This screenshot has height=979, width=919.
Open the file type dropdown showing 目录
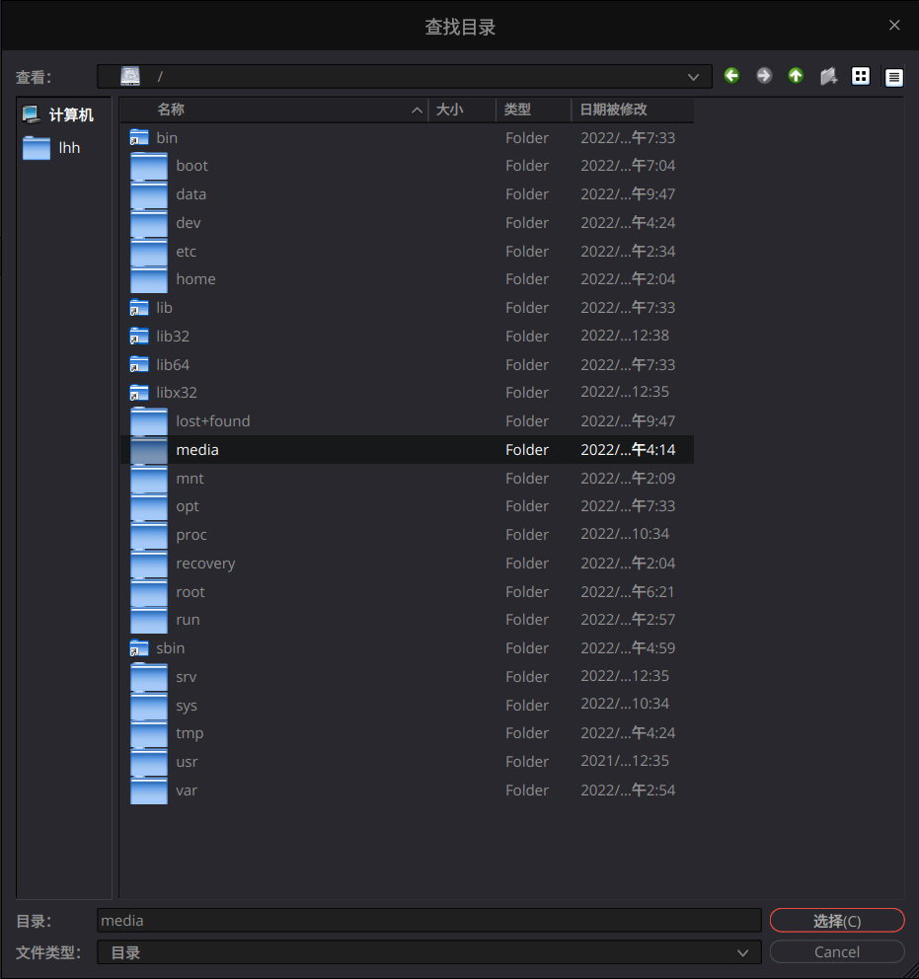(429, 952)
